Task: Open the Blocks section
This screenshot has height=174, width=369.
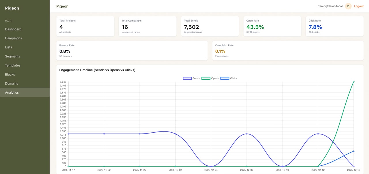Action: (10, 74)
